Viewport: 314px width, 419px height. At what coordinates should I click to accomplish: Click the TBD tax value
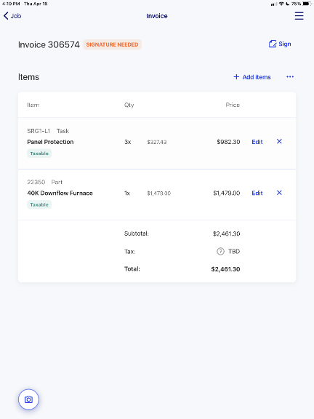tap(234, 252)
